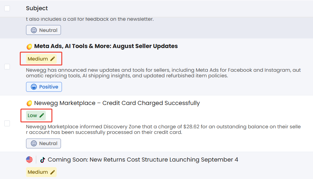Toggle the select-all checkbox beside Subject
The image size is (313, 179).
coord(7,8)
